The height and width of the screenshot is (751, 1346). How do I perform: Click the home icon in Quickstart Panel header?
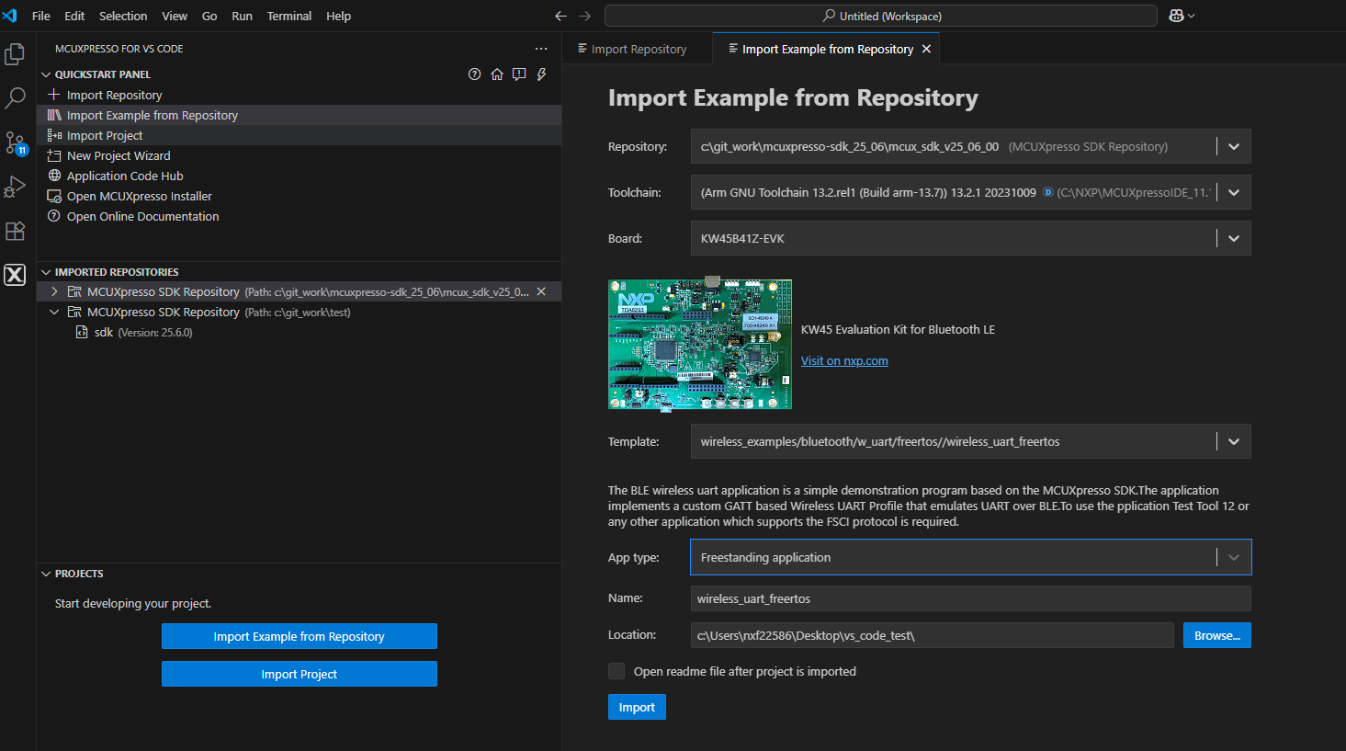click(497, 74)
